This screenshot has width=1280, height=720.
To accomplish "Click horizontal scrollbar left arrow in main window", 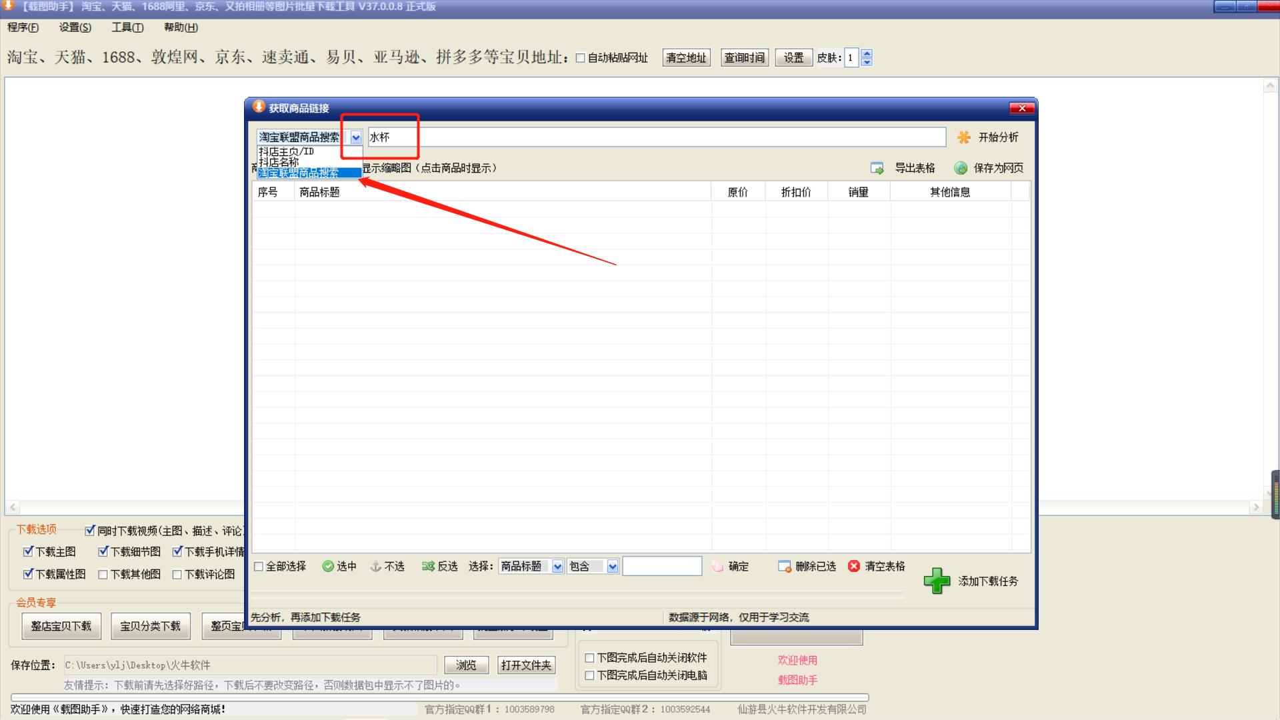I will pos(13,507).
